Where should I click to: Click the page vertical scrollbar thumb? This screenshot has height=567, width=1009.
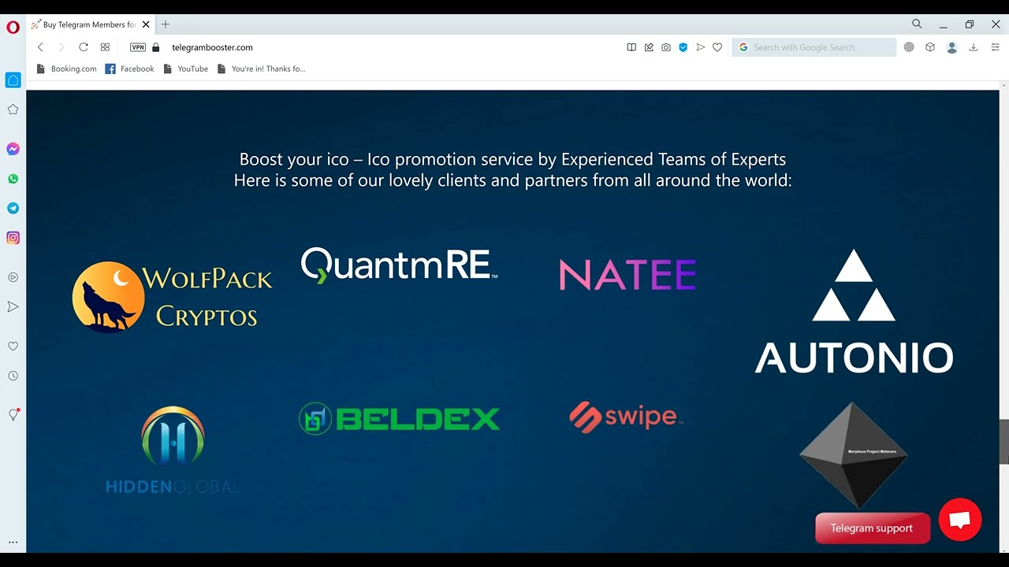[1003, 442]
